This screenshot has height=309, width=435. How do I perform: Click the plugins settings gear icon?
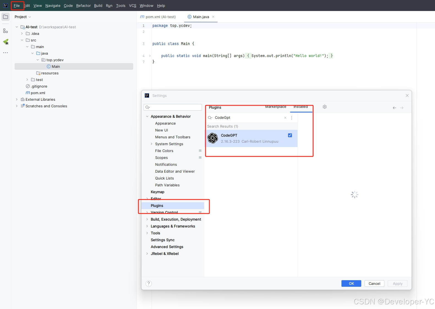click(x=325, y=107)
